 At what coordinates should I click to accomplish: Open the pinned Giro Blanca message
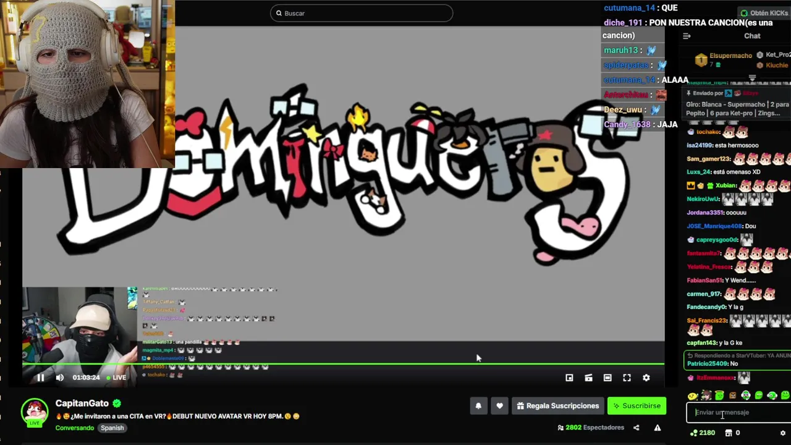(737, 109)
